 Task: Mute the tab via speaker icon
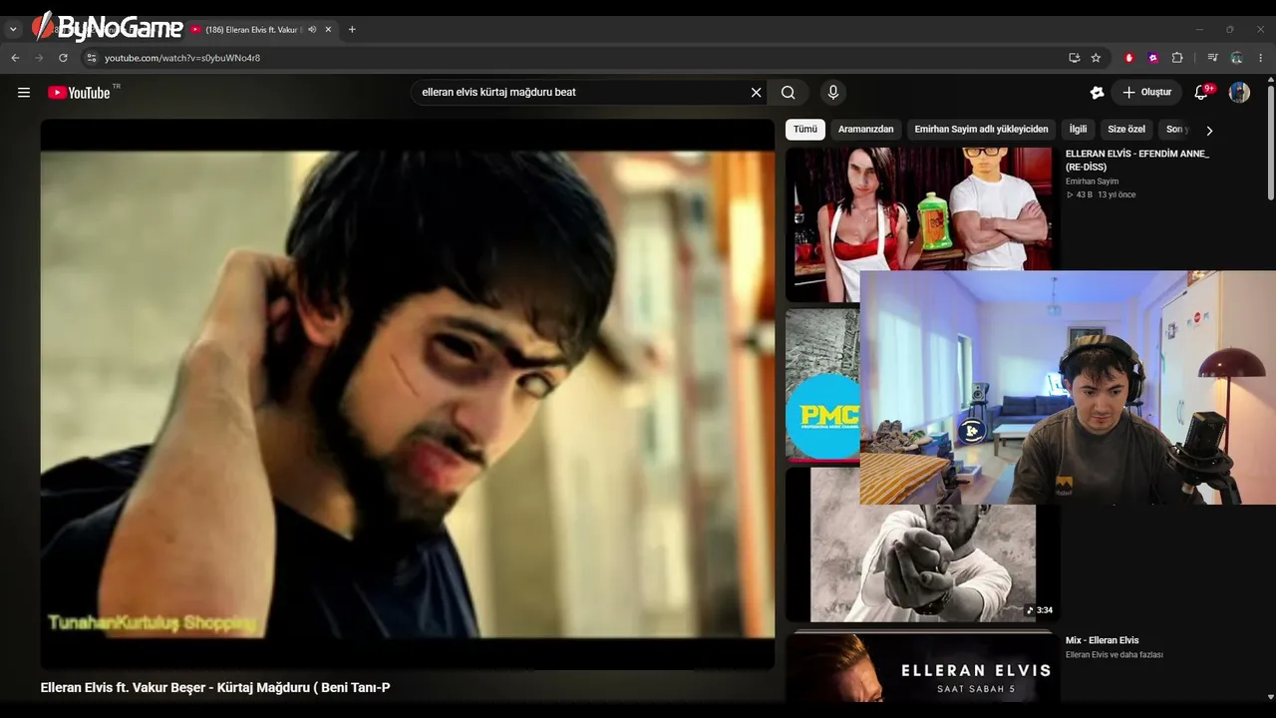(312, 30)
